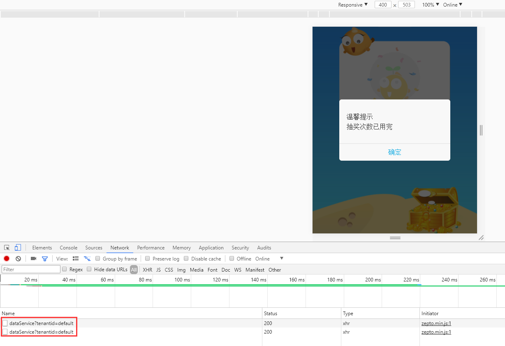
Task: Open the Application tab
Action: (211, 248)
